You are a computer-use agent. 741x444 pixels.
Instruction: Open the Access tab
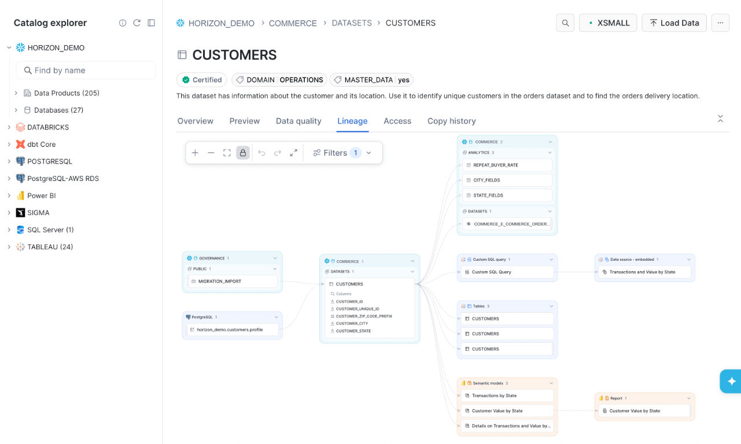[397, 121]
